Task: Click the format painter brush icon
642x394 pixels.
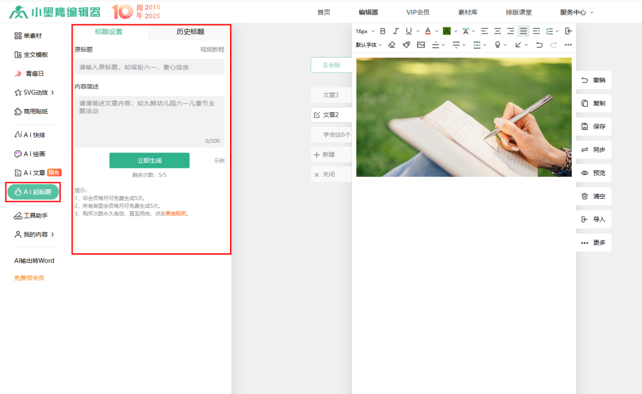Action: 406,45
